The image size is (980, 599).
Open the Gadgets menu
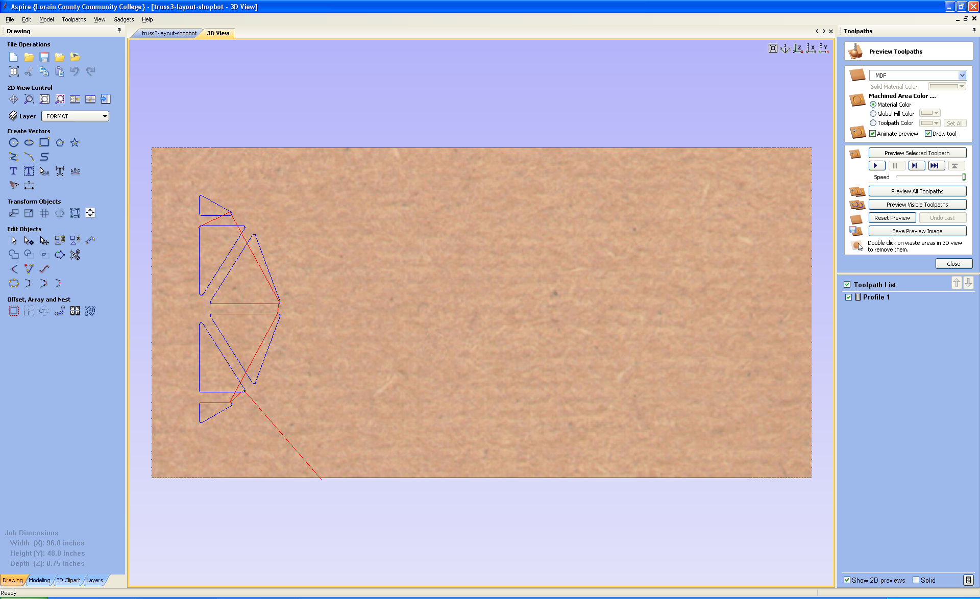click(x=124, y=19)
